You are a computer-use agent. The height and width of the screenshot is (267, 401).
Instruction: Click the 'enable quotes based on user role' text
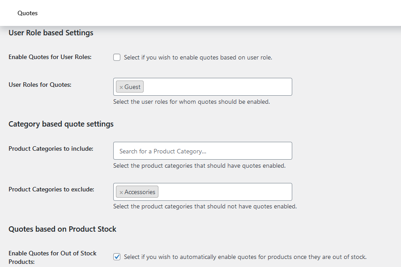point(198,57)
